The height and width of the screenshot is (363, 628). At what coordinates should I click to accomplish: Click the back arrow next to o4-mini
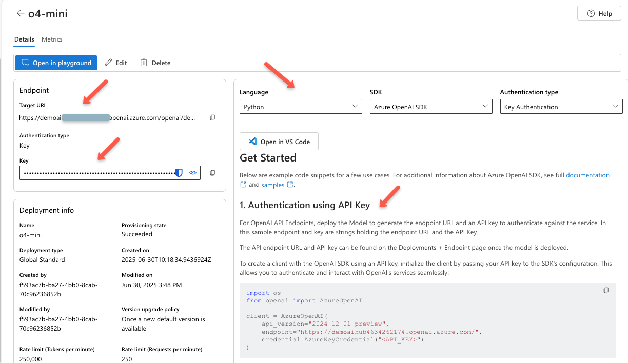click(20, 13)
